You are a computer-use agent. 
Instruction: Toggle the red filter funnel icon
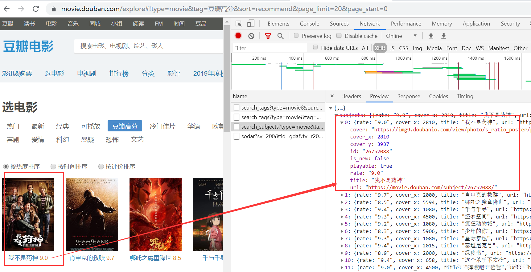[x=268, y=36]
